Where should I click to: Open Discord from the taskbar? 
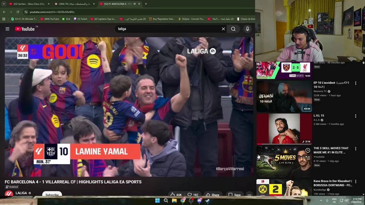[199, 200]
